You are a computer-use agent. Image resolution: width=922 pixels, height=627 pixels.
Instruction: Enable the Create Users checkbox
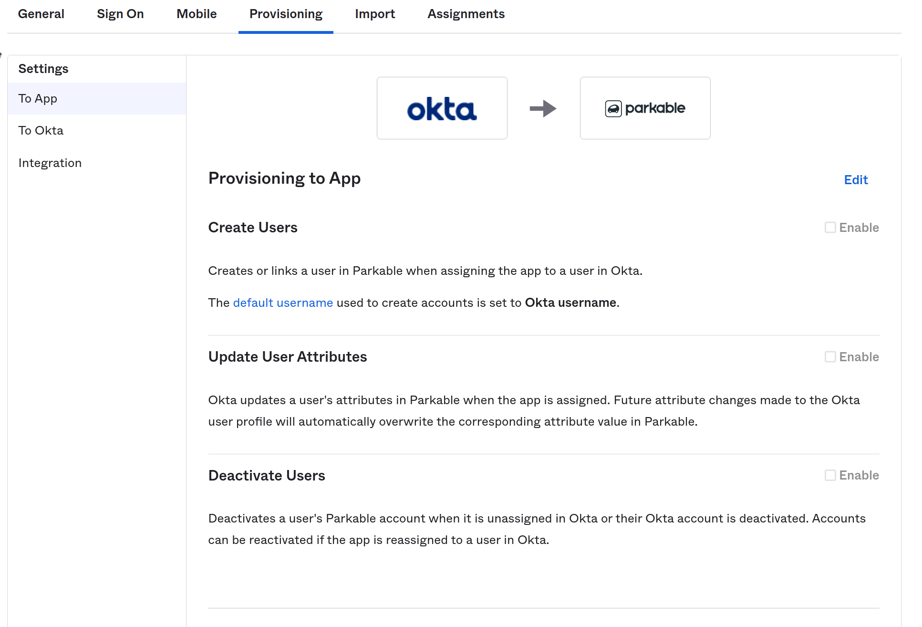pyautogui.click(x=830, y=228)
